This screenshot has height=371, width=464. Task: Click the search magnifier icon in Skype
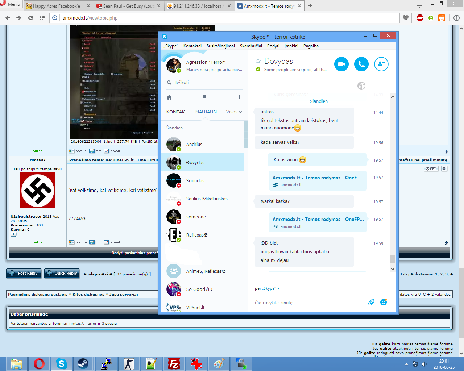pyautogui.click(x=169, y=83)
